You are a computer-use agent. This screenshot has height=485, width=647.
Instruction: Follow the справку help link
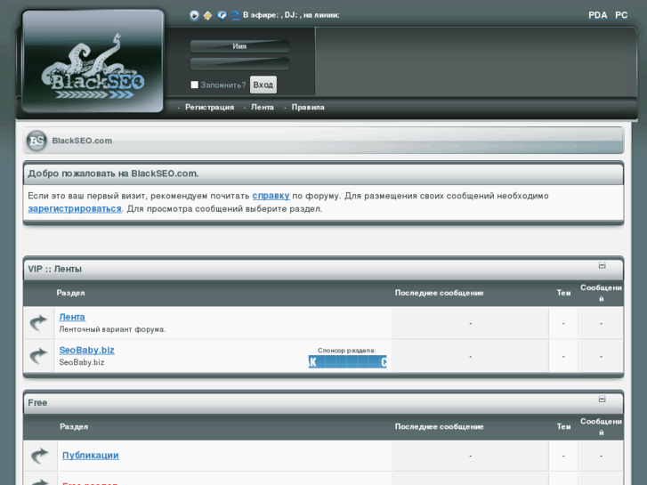271,196
